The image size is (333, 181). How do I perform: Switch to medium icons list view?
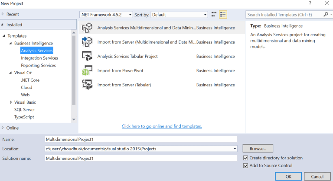pyautogui.click(x=223, y=15)
